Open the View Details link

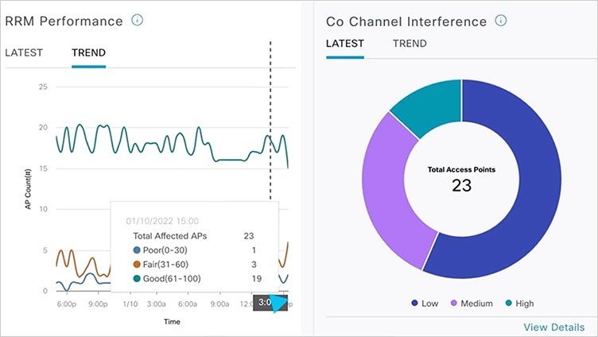pyautogui.click(x=553, y=327)
